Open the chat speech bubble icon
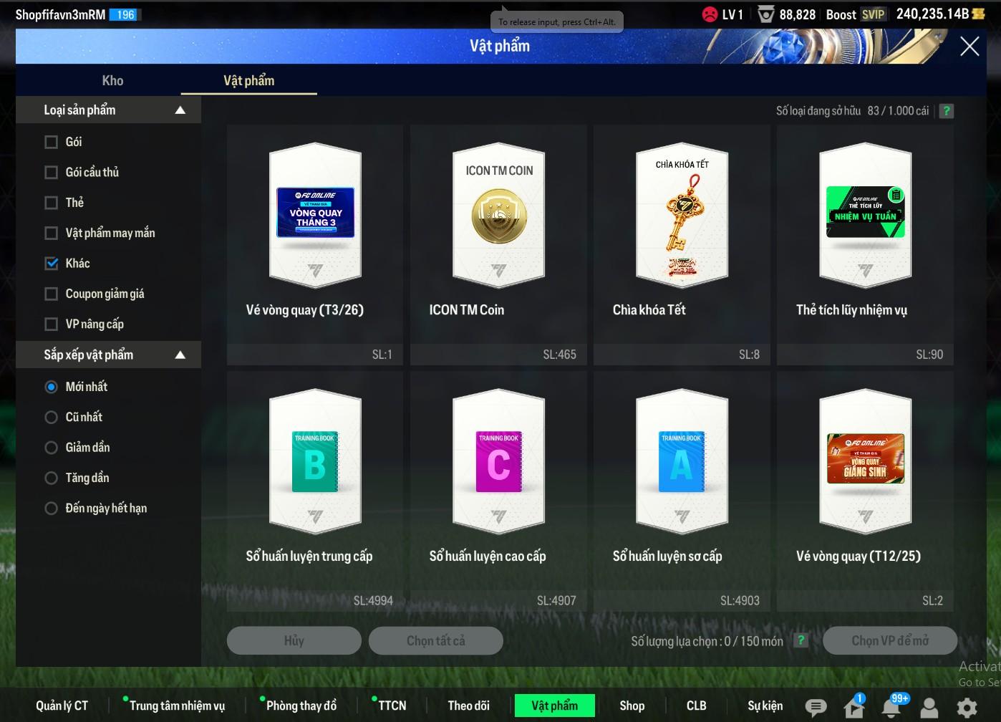This screenshot has width=1001, height=722. (816, 707)
